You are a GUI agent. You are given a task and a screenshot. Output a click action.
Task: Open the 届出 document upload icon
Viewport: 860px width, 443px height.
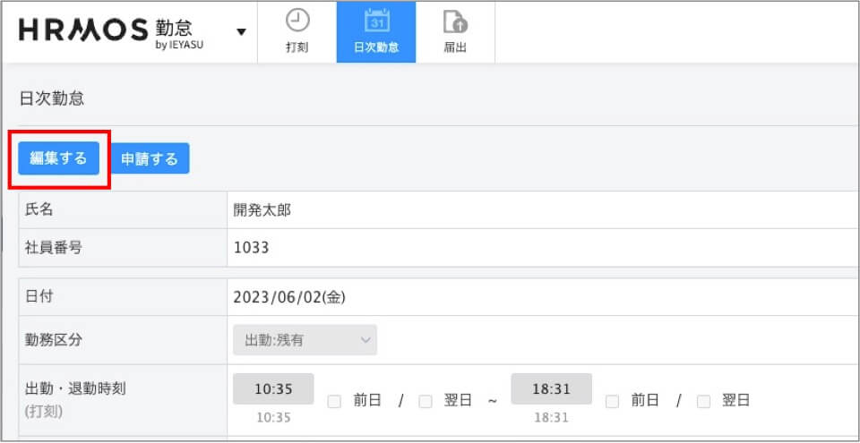[455, 21]
